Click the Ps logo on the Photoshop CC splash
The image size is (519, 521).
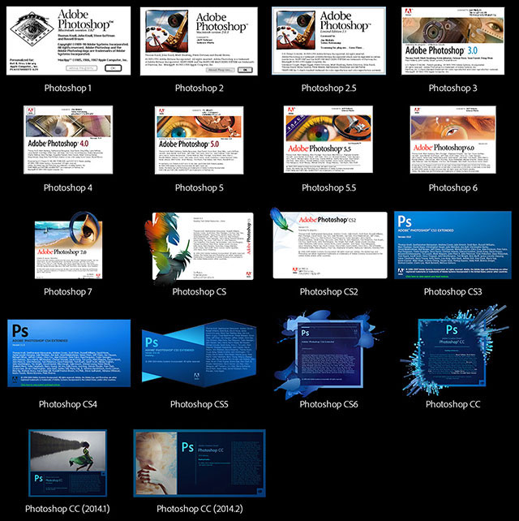[452, 329]
